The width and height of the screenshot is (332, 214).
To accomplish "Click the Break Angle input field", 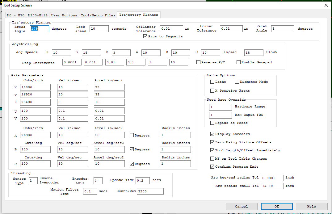I will point(40,29).
